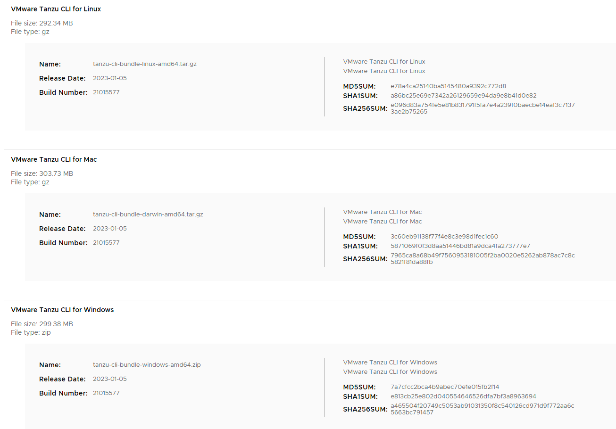Click the Mac SHA256SUM hash starting 7965ca8a

point(482,259)
